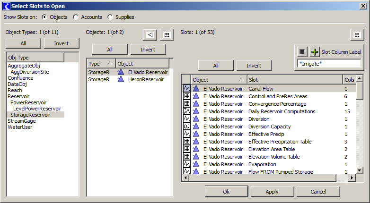Click slots list scroll up arrow

[x=359, y=78]
